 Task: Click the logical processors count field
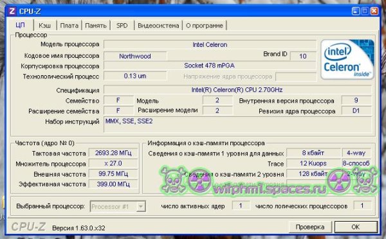coord(362,206)
